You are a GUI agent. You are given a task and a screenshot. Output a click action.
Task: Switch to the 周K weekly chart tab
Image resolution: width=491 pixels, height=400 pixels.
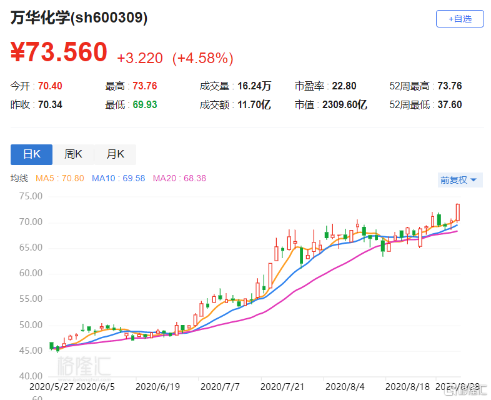coord(73,154)
